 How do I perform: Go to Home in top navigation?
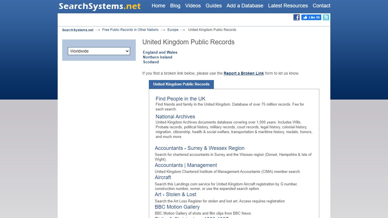point(158,6)
